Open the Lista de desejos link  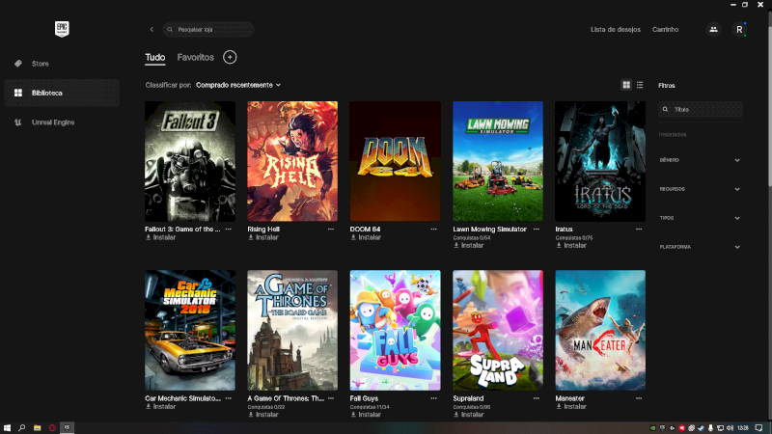coord(615,30)
